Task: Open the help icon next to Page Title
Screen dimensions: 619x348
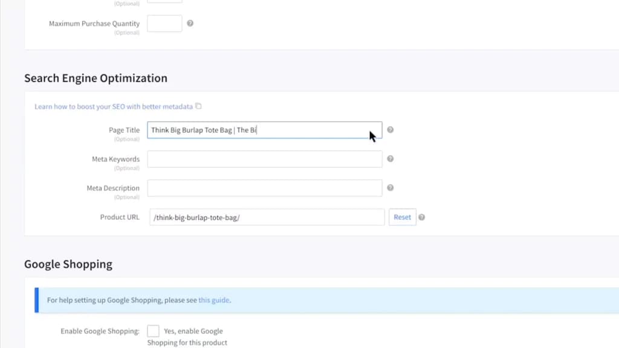Action: point(390,130)
